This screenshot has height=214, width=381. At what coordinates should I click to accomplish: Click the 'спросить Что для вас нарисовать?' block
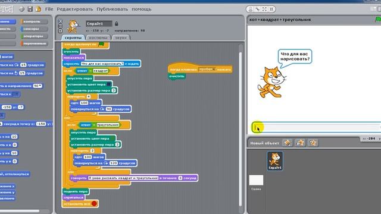(102, 64)
